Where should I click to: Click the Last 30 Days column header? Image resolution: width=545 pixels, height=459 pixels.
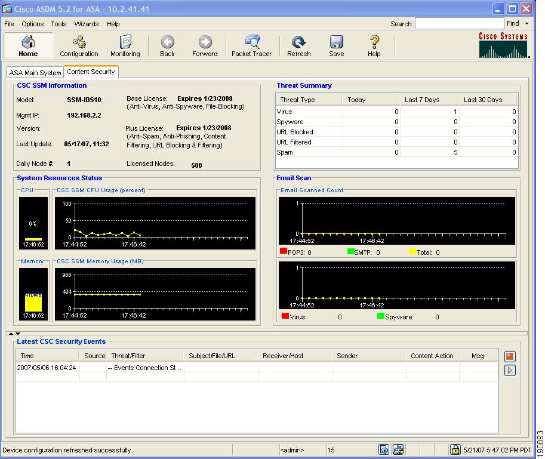click(x=488, y=100)
